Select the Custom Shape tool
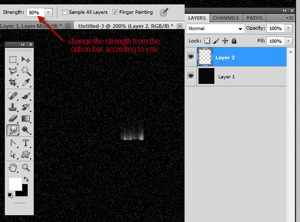 (x=26, y=154)
